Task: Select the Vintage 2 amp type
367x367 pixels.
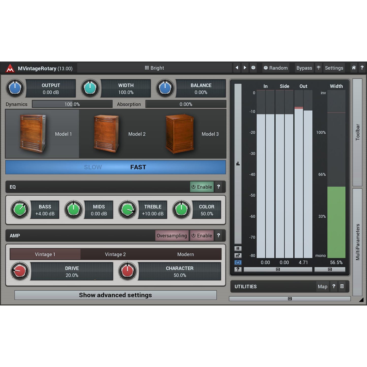Action: [115, 254]
